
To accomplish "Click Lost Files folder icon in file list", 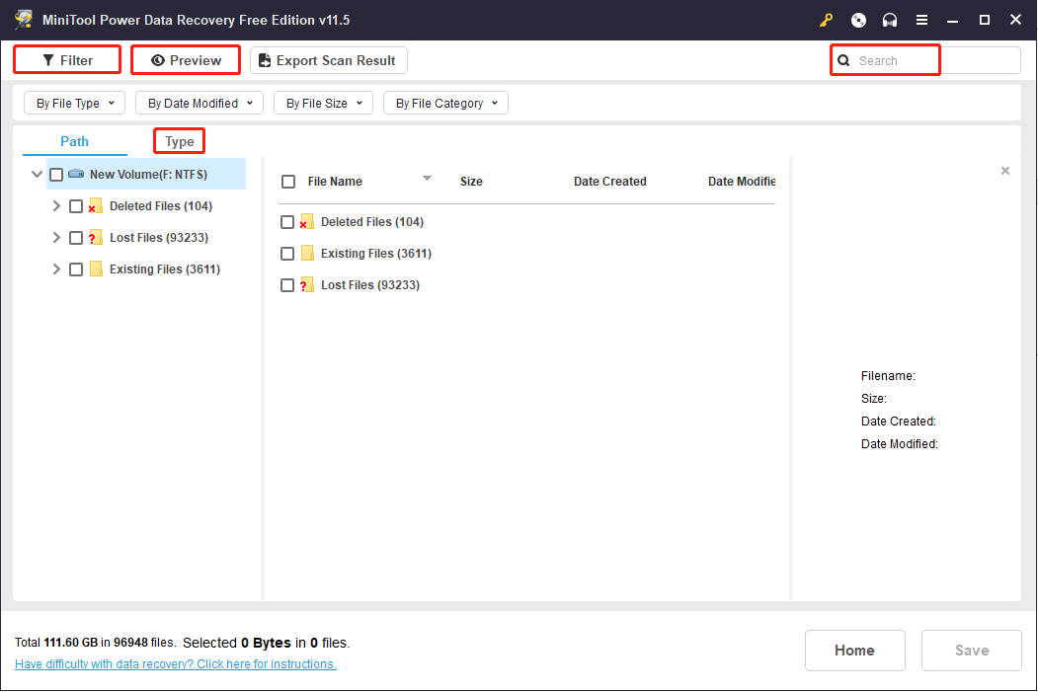I will [x=306, y=285].
